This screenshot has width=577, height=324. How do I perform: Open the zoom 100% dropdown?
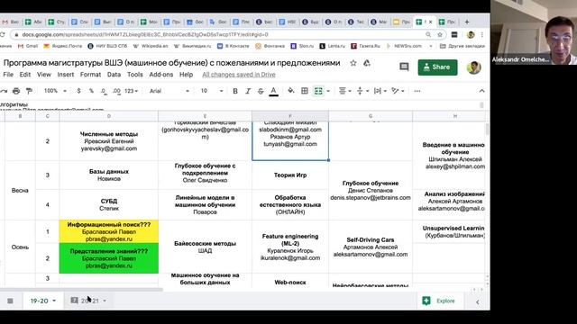tap(55, 91)
